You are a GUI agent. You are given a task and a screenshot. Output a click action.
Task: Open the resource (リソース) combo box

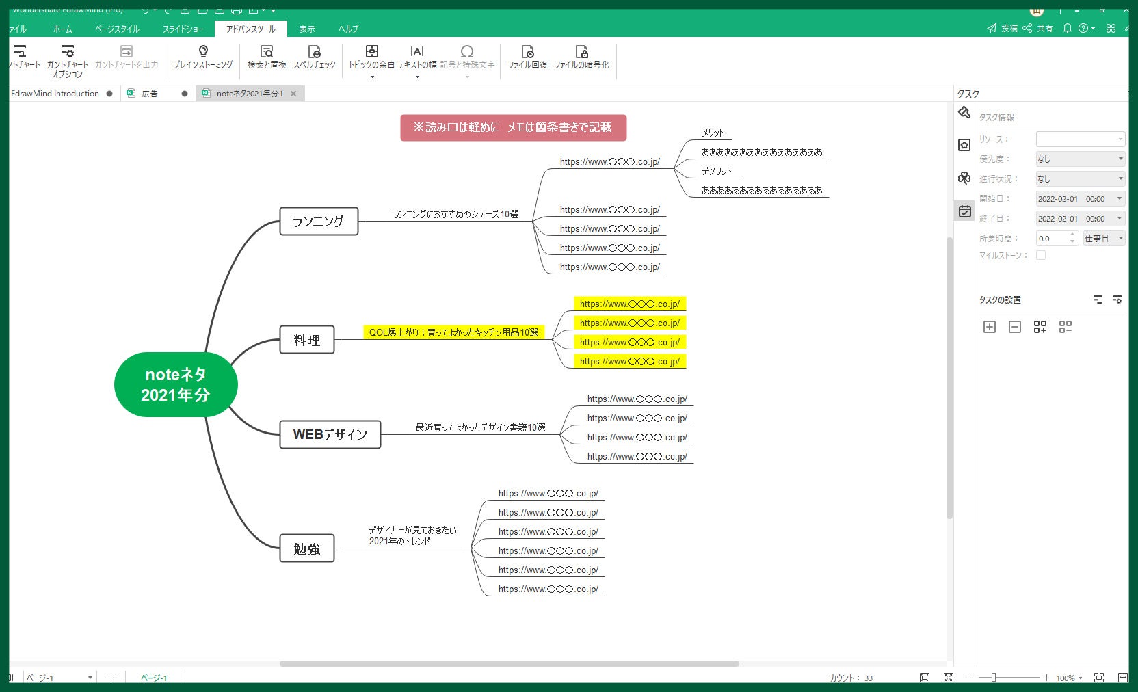pos(1080,139)
